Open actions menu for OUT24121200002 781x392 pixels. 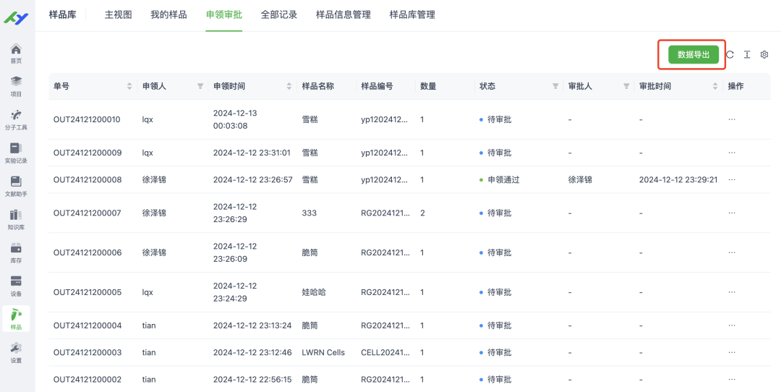732,380
